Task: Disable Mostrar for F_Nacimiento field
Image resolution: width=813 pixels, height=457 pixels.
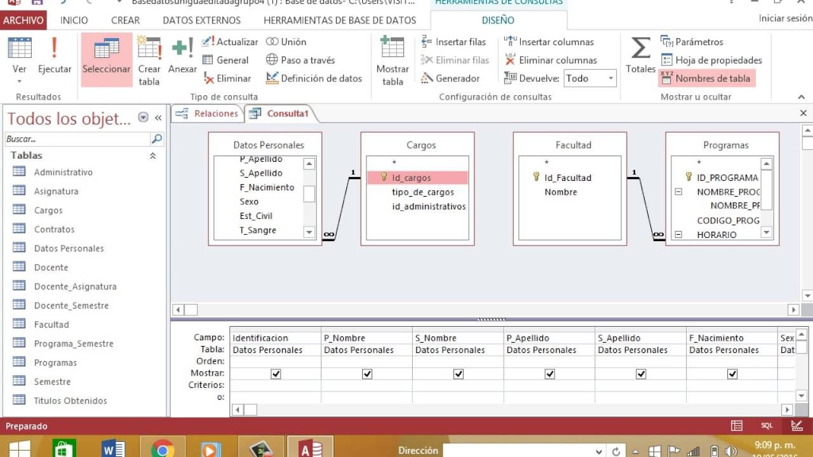Action: 733,374
